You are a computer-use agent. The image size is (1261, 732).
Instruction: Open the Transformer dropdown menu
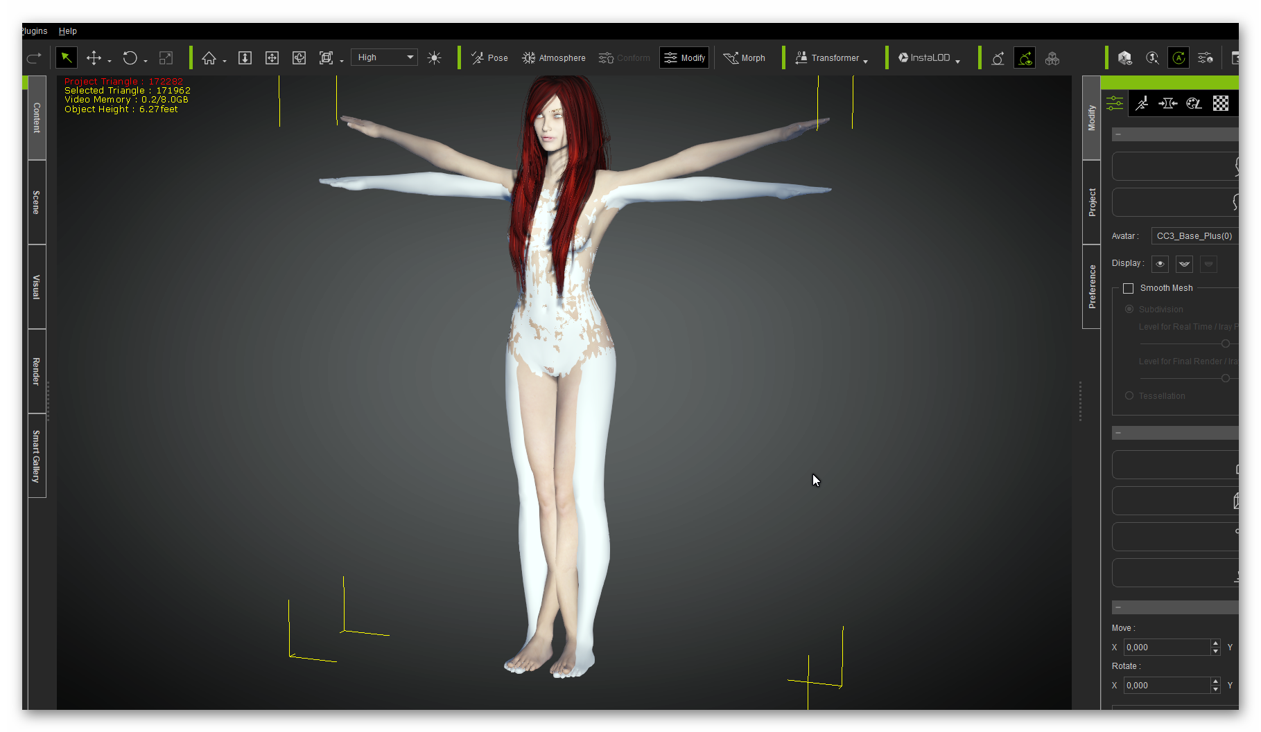[831, 58]
